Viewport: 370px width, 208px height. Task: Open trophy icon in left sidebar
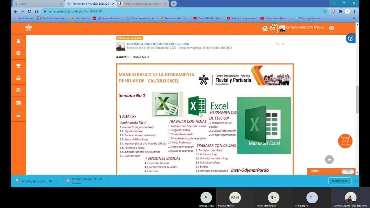tap(18, 66)
